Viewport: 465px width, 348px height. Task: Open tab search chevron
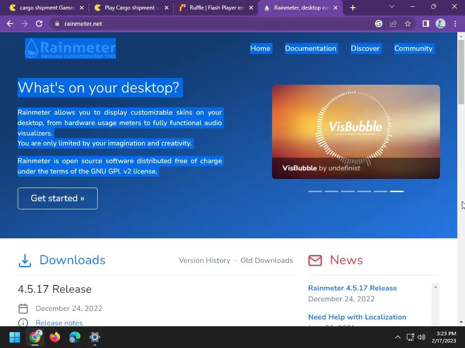click(392, 6)
